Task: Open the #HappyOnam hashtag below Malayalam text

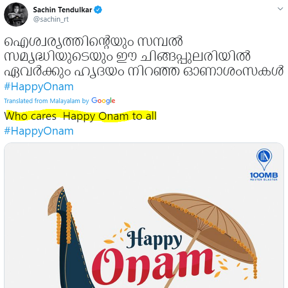Action: click(39, 87)
